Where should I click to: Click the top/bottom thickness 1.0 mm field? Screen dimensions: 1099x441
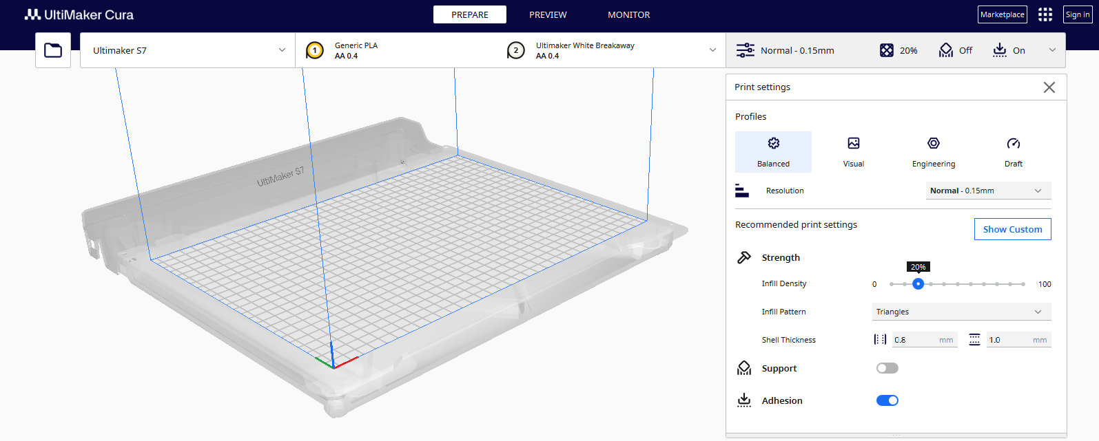(x=1019, y=339)
